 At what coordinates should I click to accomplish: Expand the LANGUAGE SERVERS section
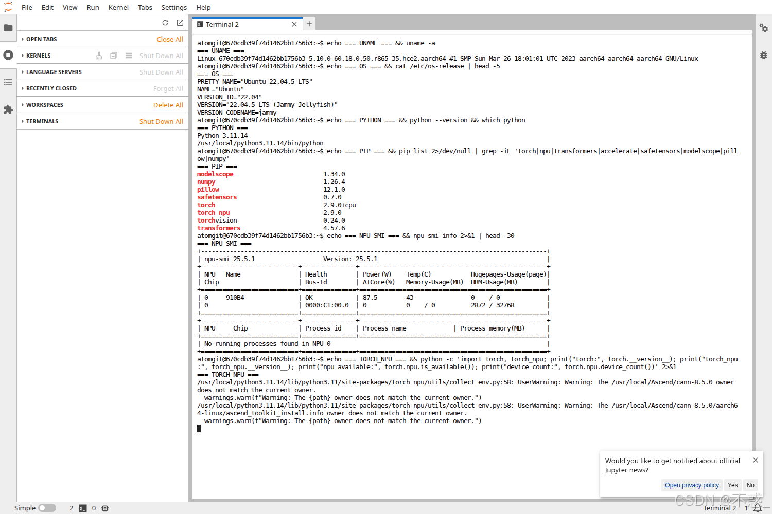pos(54,72)
